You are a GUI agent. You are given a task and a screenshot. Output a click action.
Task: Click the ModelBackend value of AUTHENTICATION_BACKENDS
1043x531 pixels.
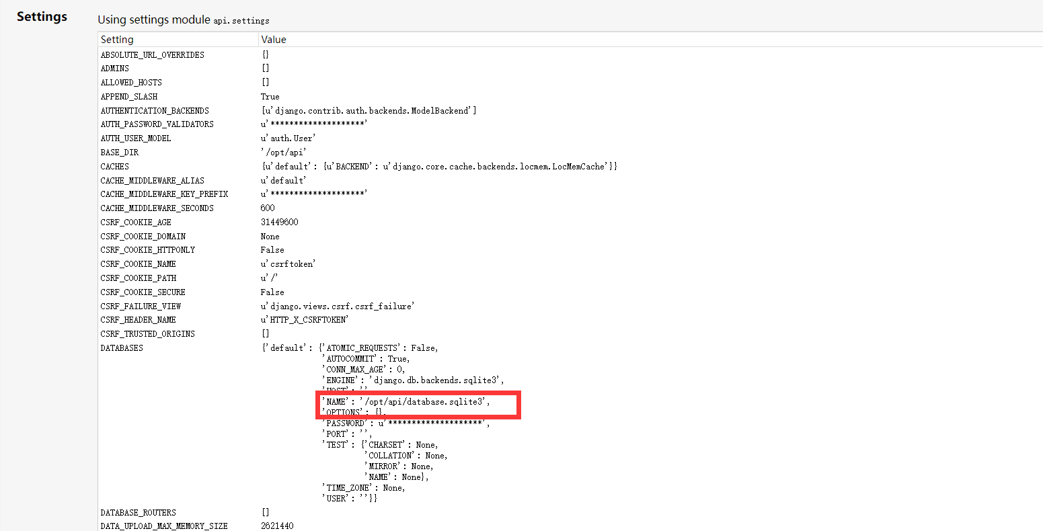(x=369, y=110)
